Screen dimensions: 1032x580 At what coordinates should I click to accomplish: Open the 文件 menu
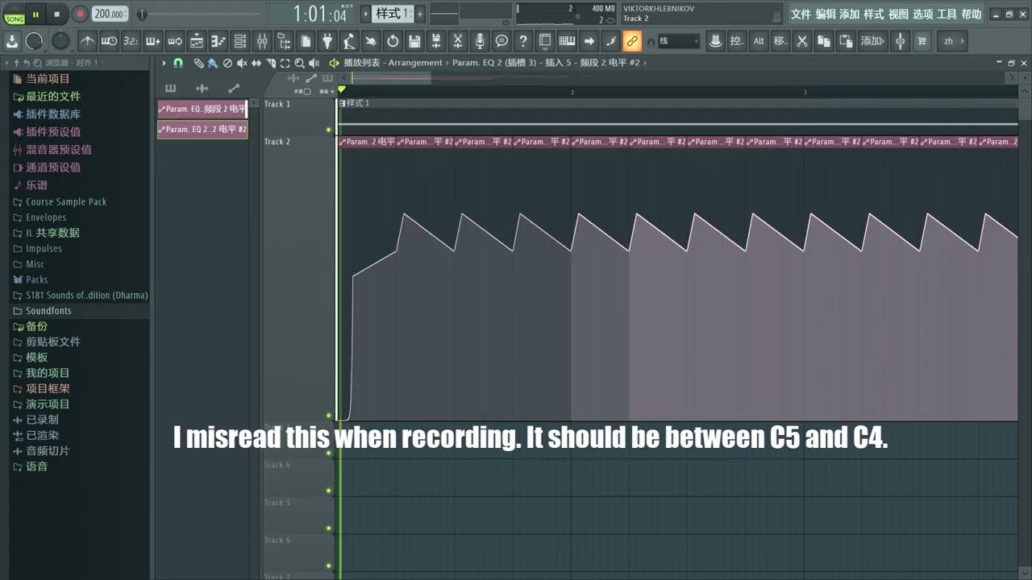(801, 14)
